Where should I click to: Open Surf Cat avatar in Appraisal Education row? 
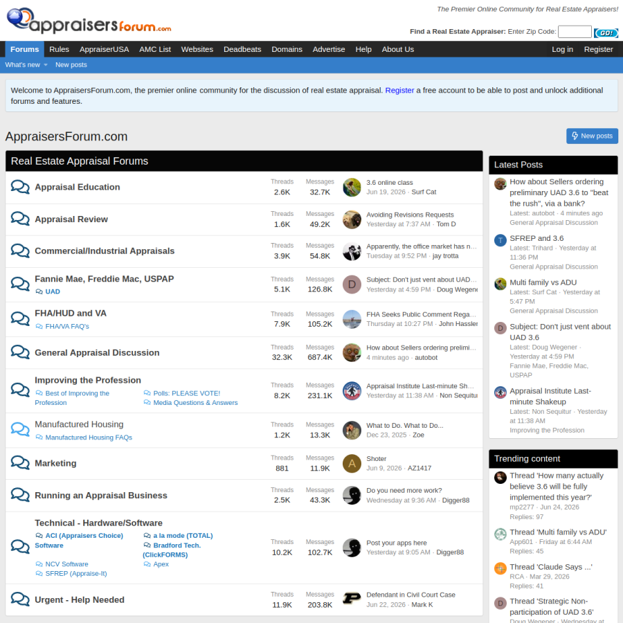pos(352,187)
